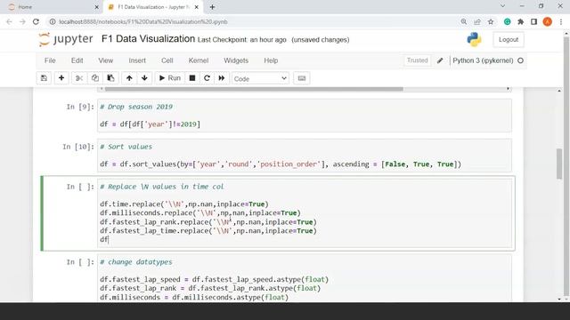Select the In [10] cell prompt
This screenshot has width=570, height=320.
tap(78, 147)
